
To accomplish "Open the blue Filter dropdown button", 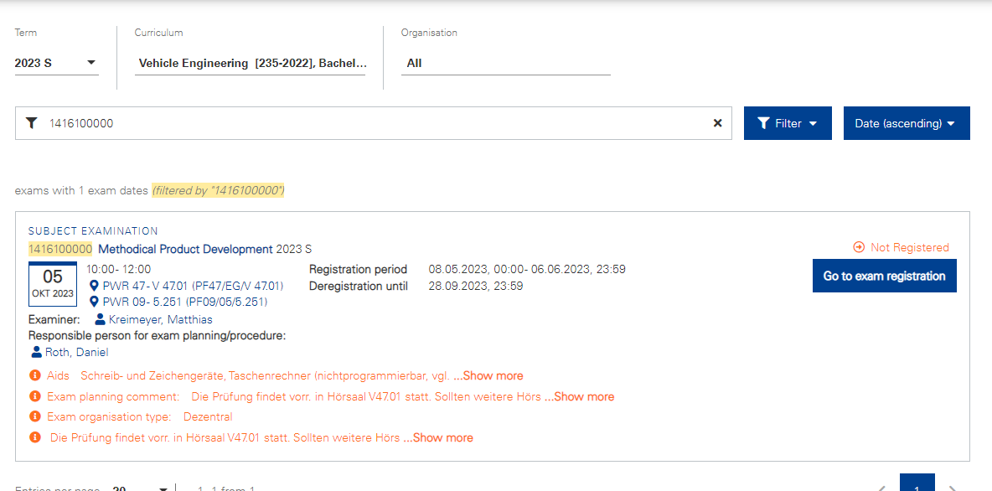I will click(x=788, y=123).
